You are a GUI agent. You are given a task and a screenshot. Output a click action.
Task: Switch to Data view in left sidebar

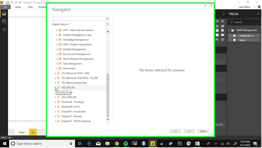[x=4, y=22]
